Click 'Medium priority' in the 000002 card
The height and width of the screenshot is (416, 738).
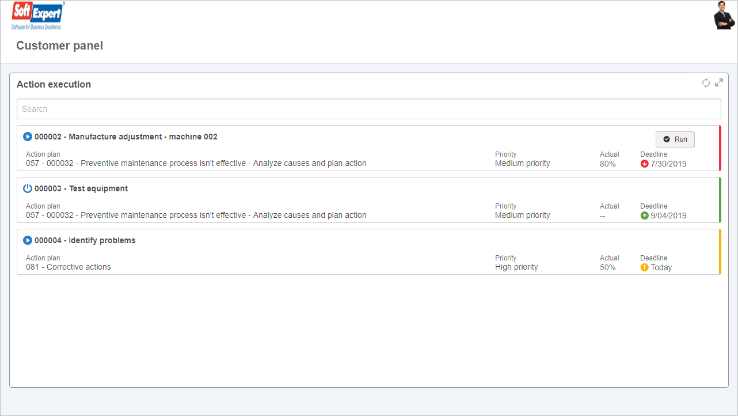pyautogui.click(x=523, y=164)
